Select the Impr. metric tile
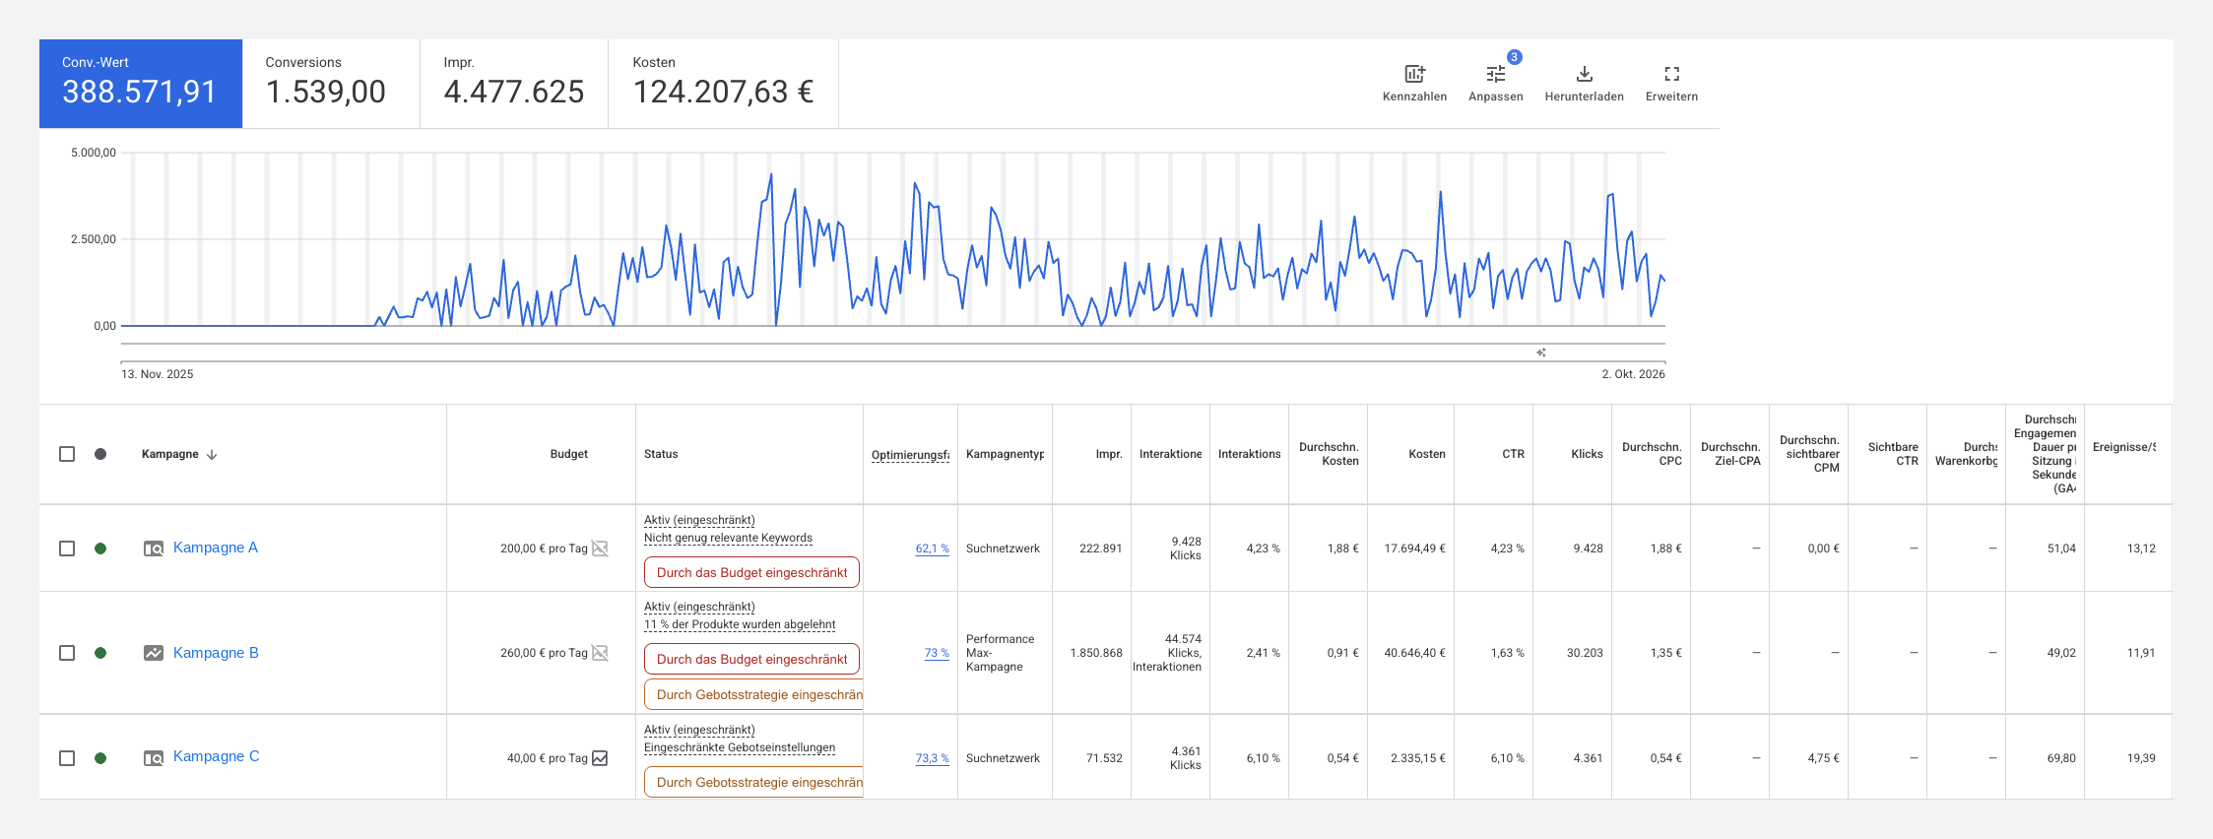The image size is (2213, 839). (x=514, y=84)
